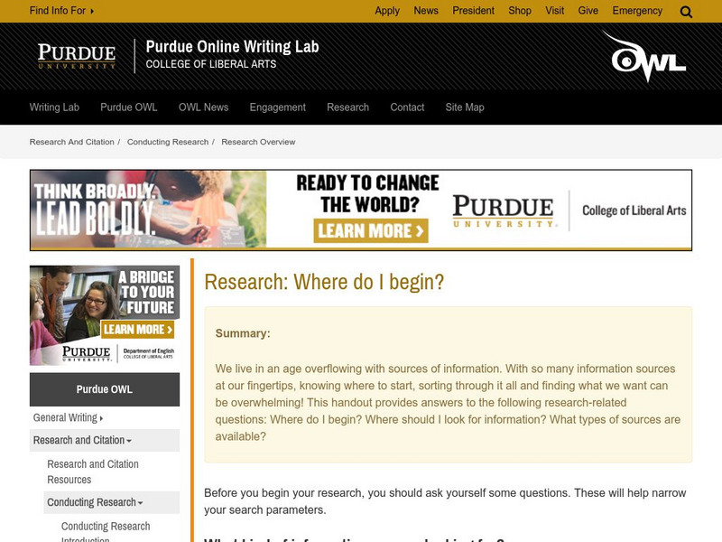Select the Contact menu item
The image size is (722, 542).
[407, 107]
